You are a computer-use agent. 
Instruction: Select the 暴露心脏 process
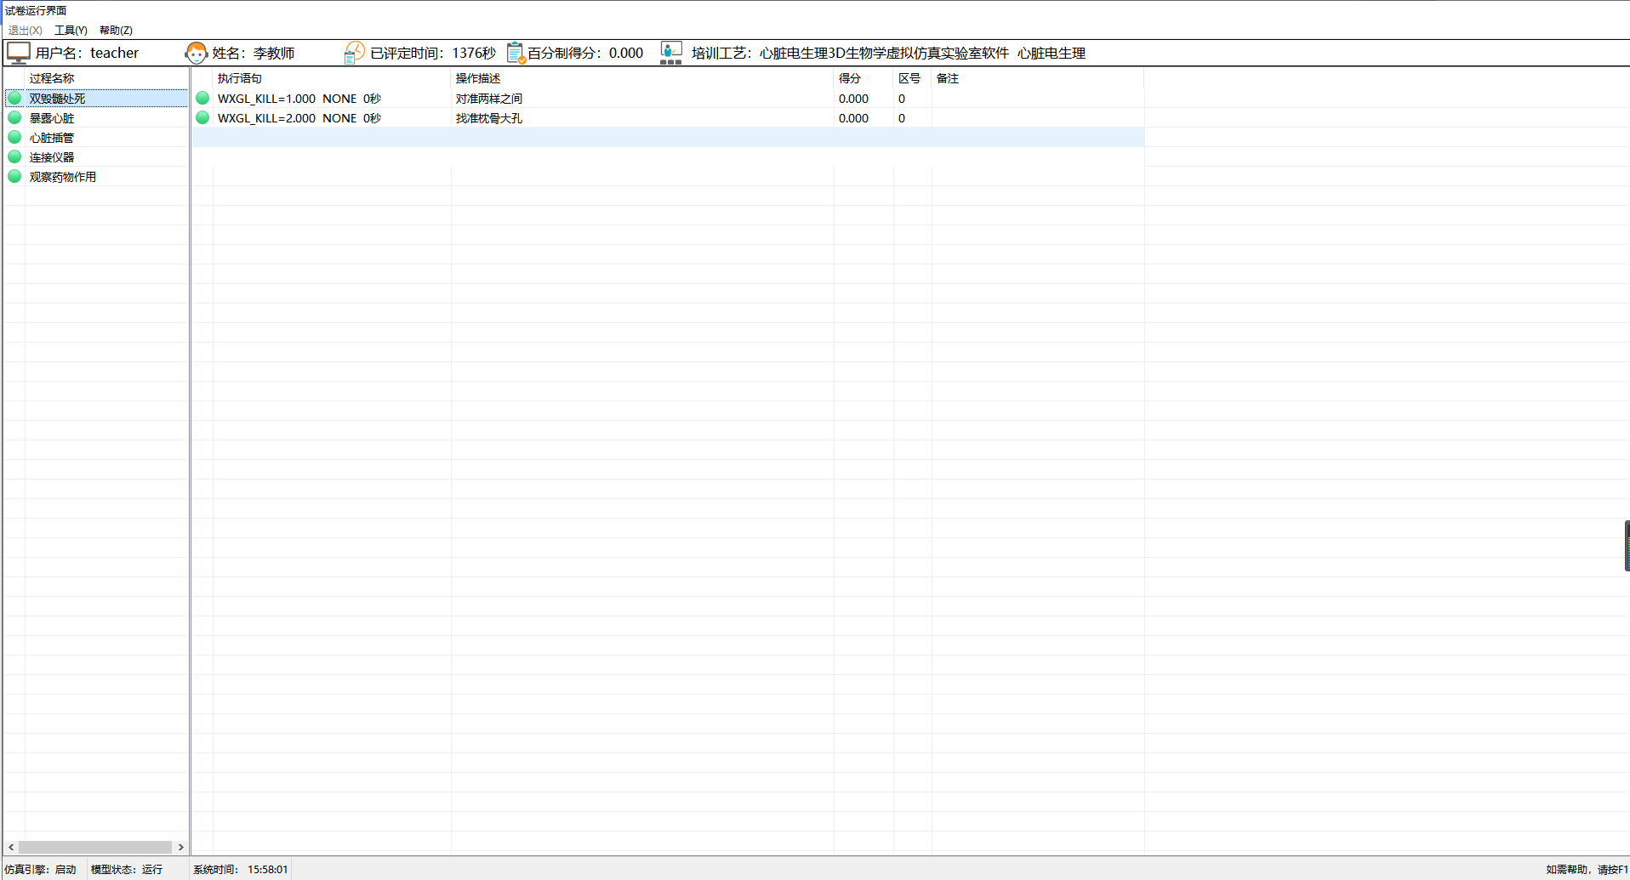[x=52, y=118]
